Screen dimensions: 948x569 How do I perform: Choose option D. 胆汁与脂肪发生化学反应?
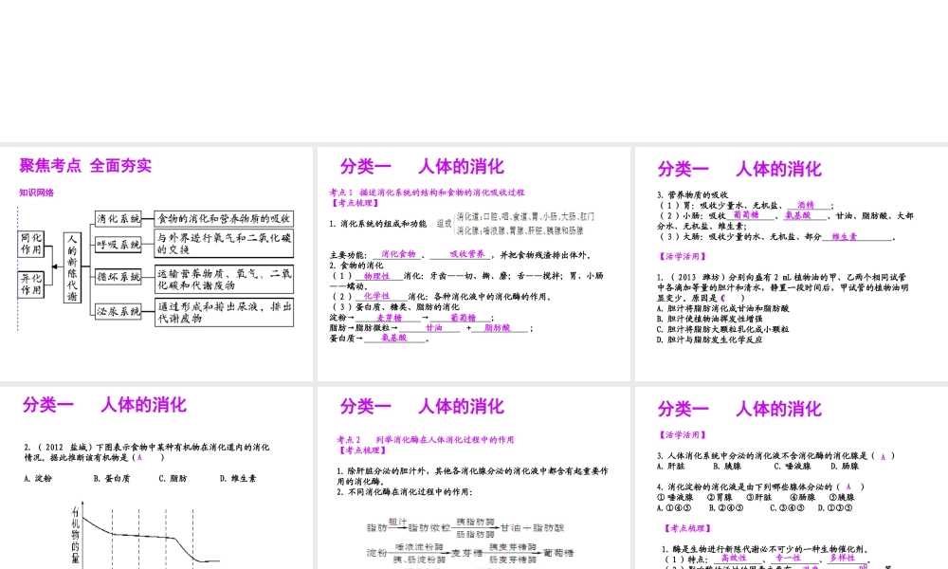click(709, 340)
